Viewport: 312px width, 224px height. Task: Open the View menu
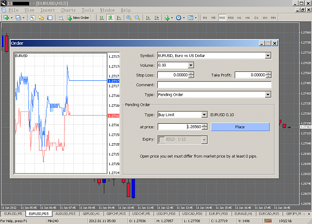[x=29, y=10]
